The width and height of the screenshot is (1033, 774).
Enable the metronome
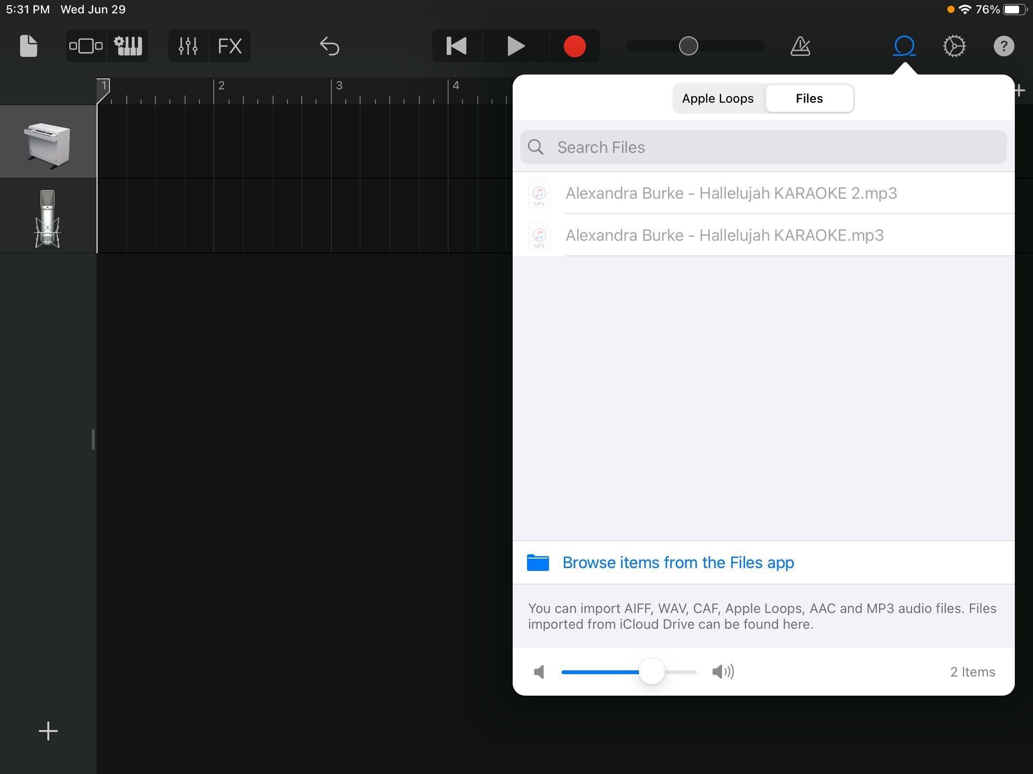pos(800,45)
